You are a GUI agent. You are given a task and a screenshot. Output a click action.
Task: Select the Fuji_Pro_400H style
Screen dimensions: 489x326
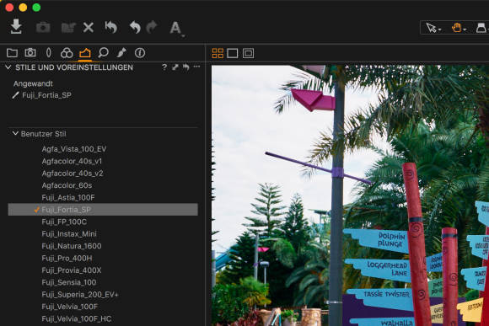[x=67, y=259]
